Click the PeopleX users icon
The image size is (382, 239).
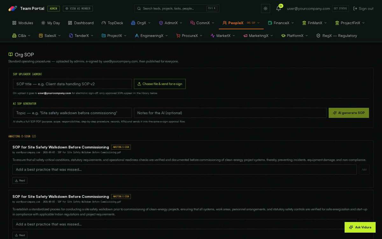(225, 23)
